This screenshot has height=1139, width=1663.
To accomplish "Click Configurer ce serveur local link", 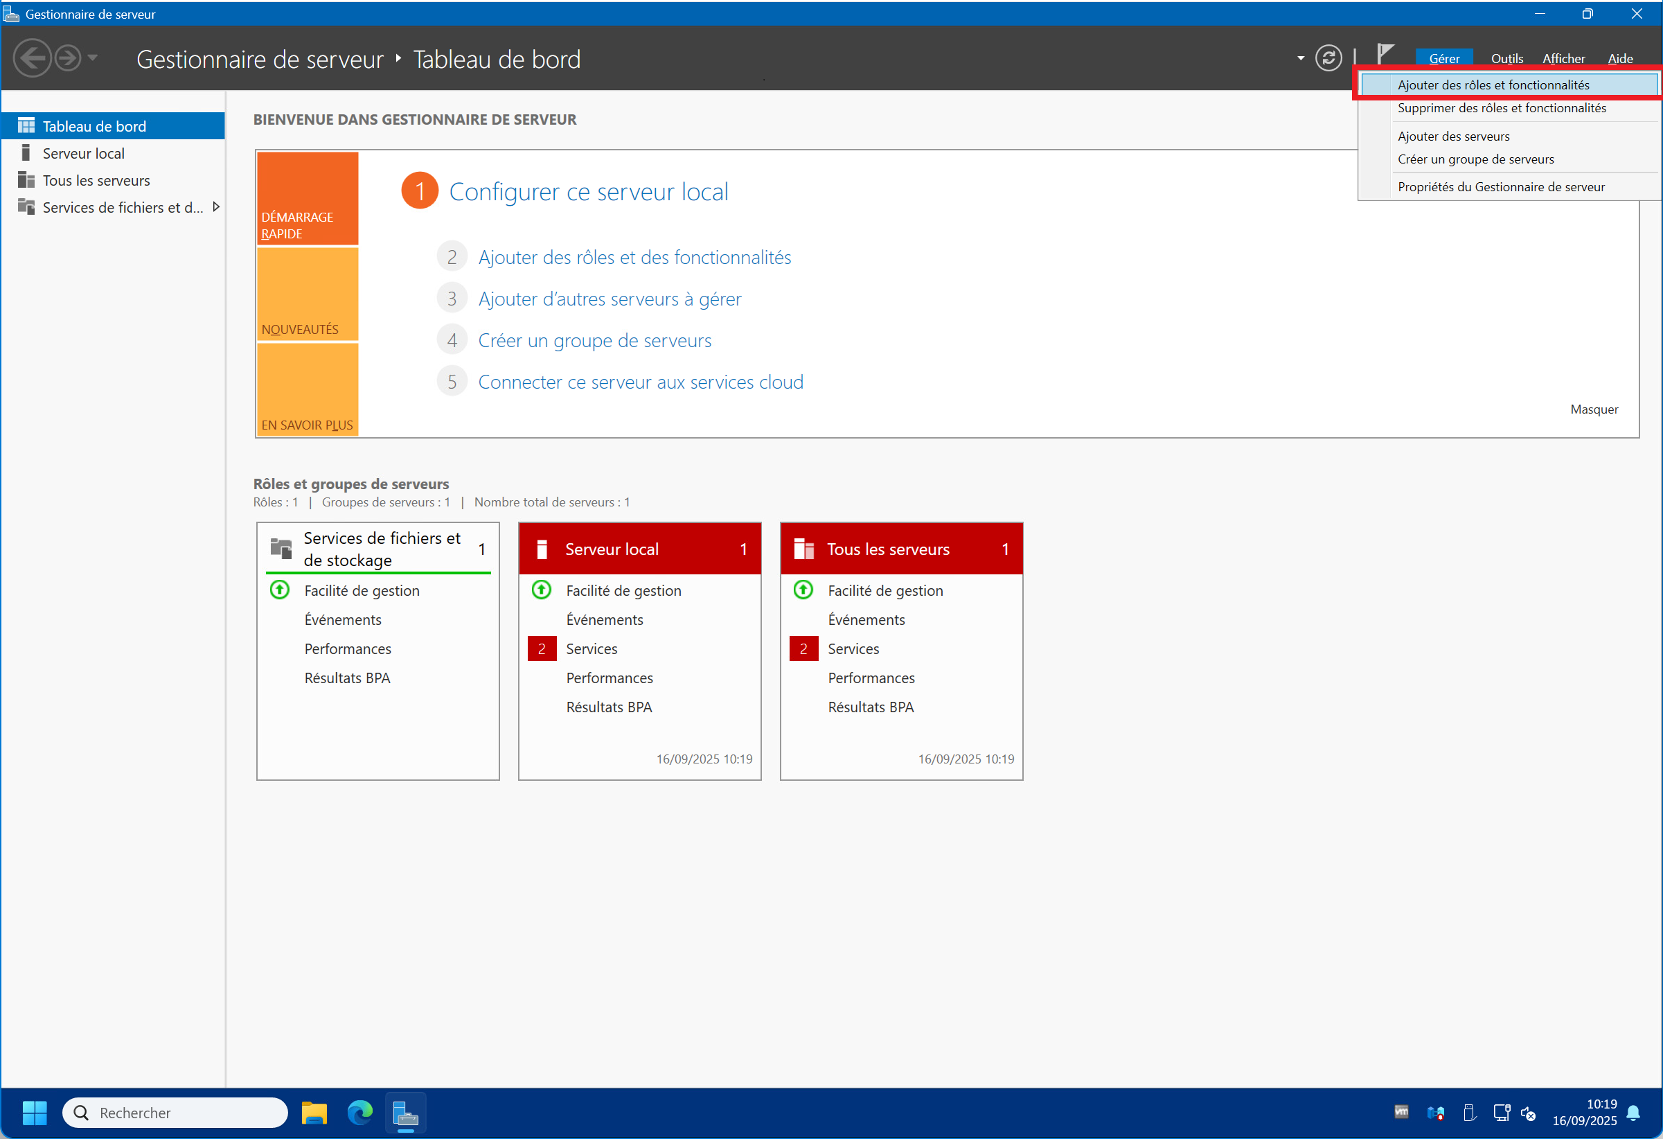I will [588, 192].
